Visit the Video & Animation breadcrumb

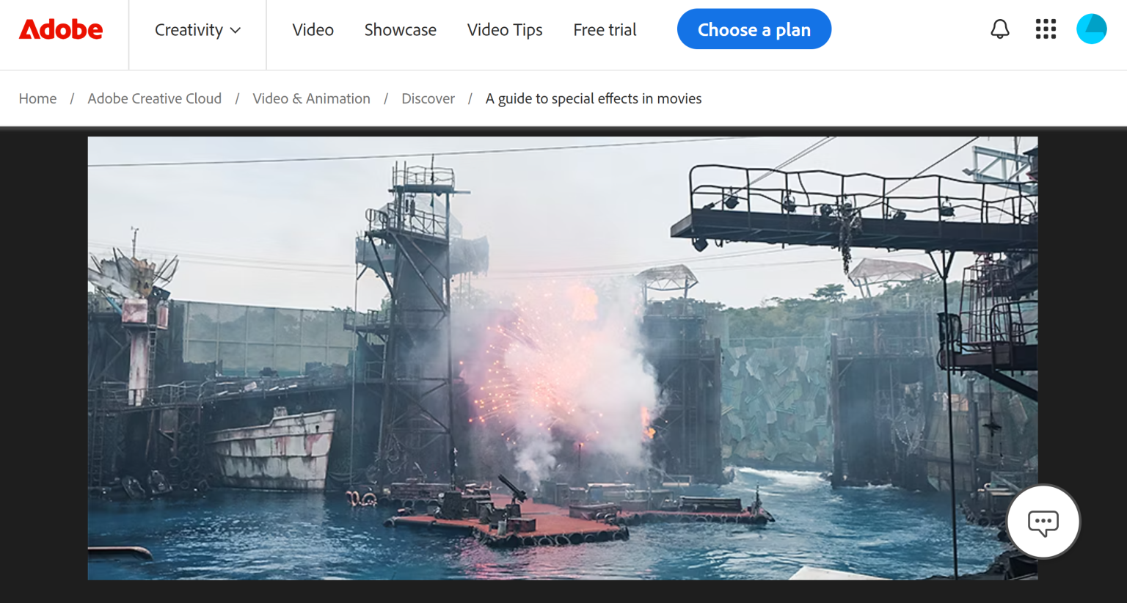point(311,98)
